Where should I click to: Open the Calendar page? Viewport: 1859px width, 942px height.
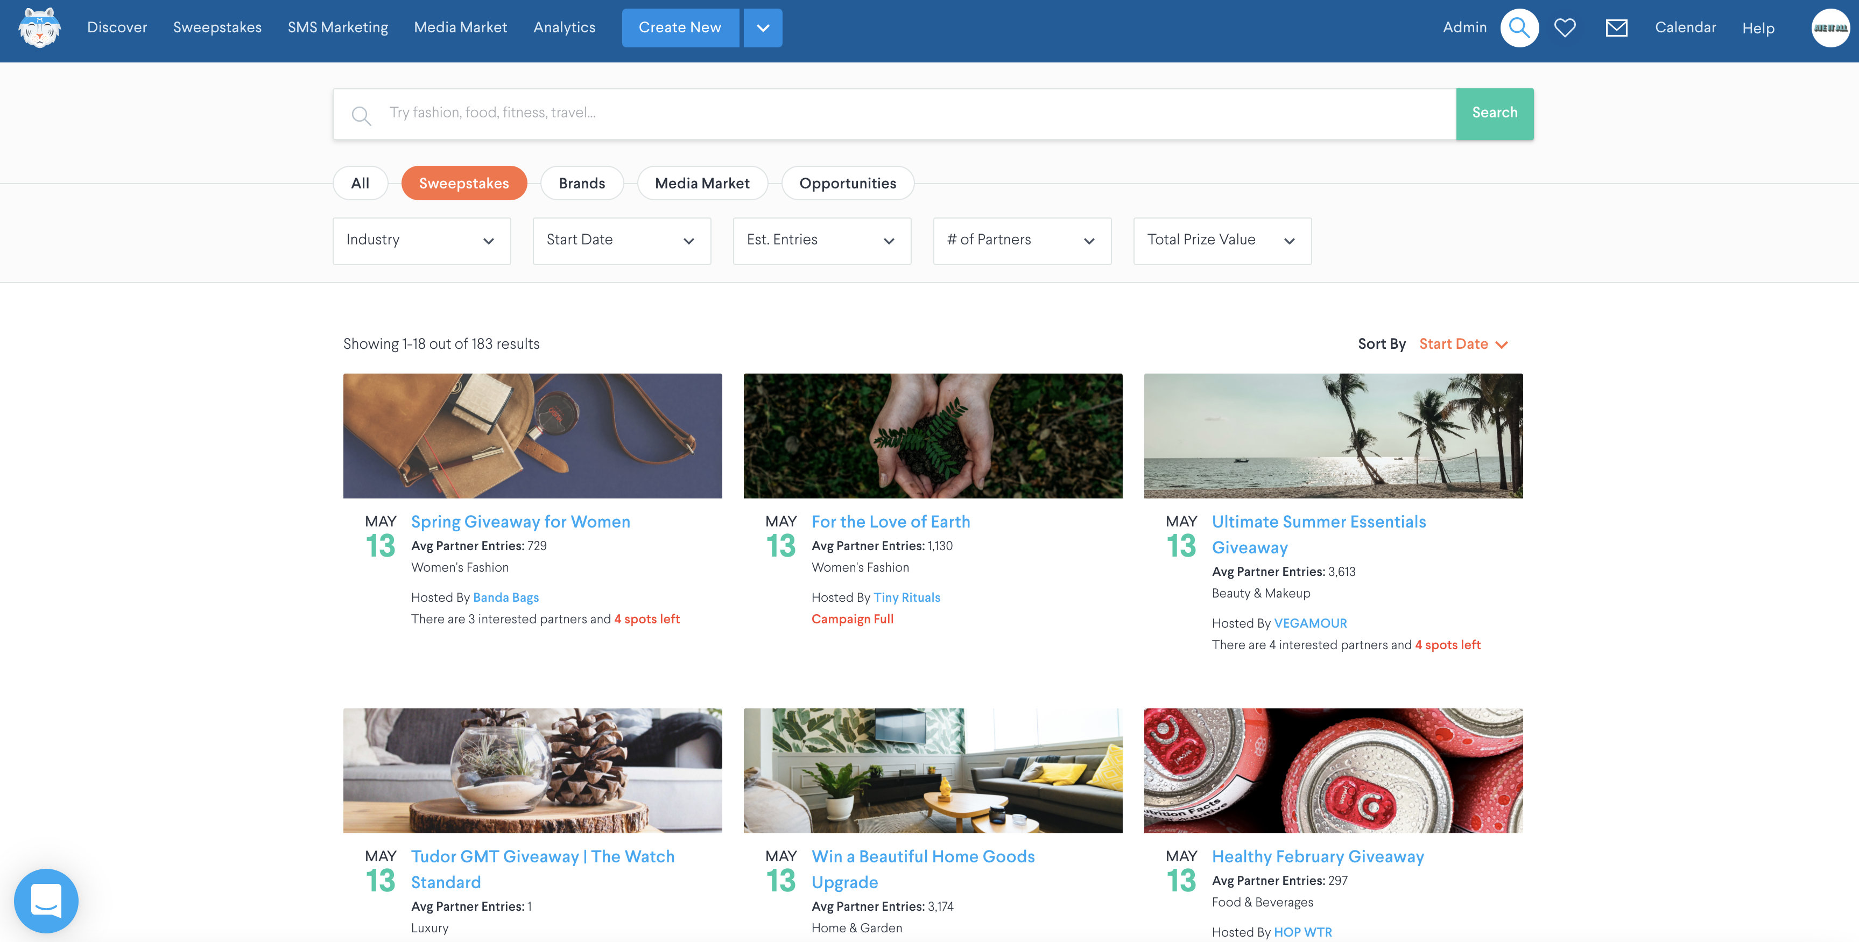[x=1685, y=27]
